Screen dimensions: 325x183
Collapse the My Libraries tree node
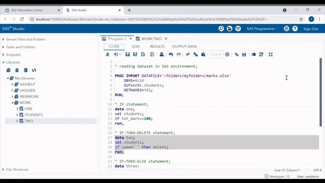tap(8, 78)
